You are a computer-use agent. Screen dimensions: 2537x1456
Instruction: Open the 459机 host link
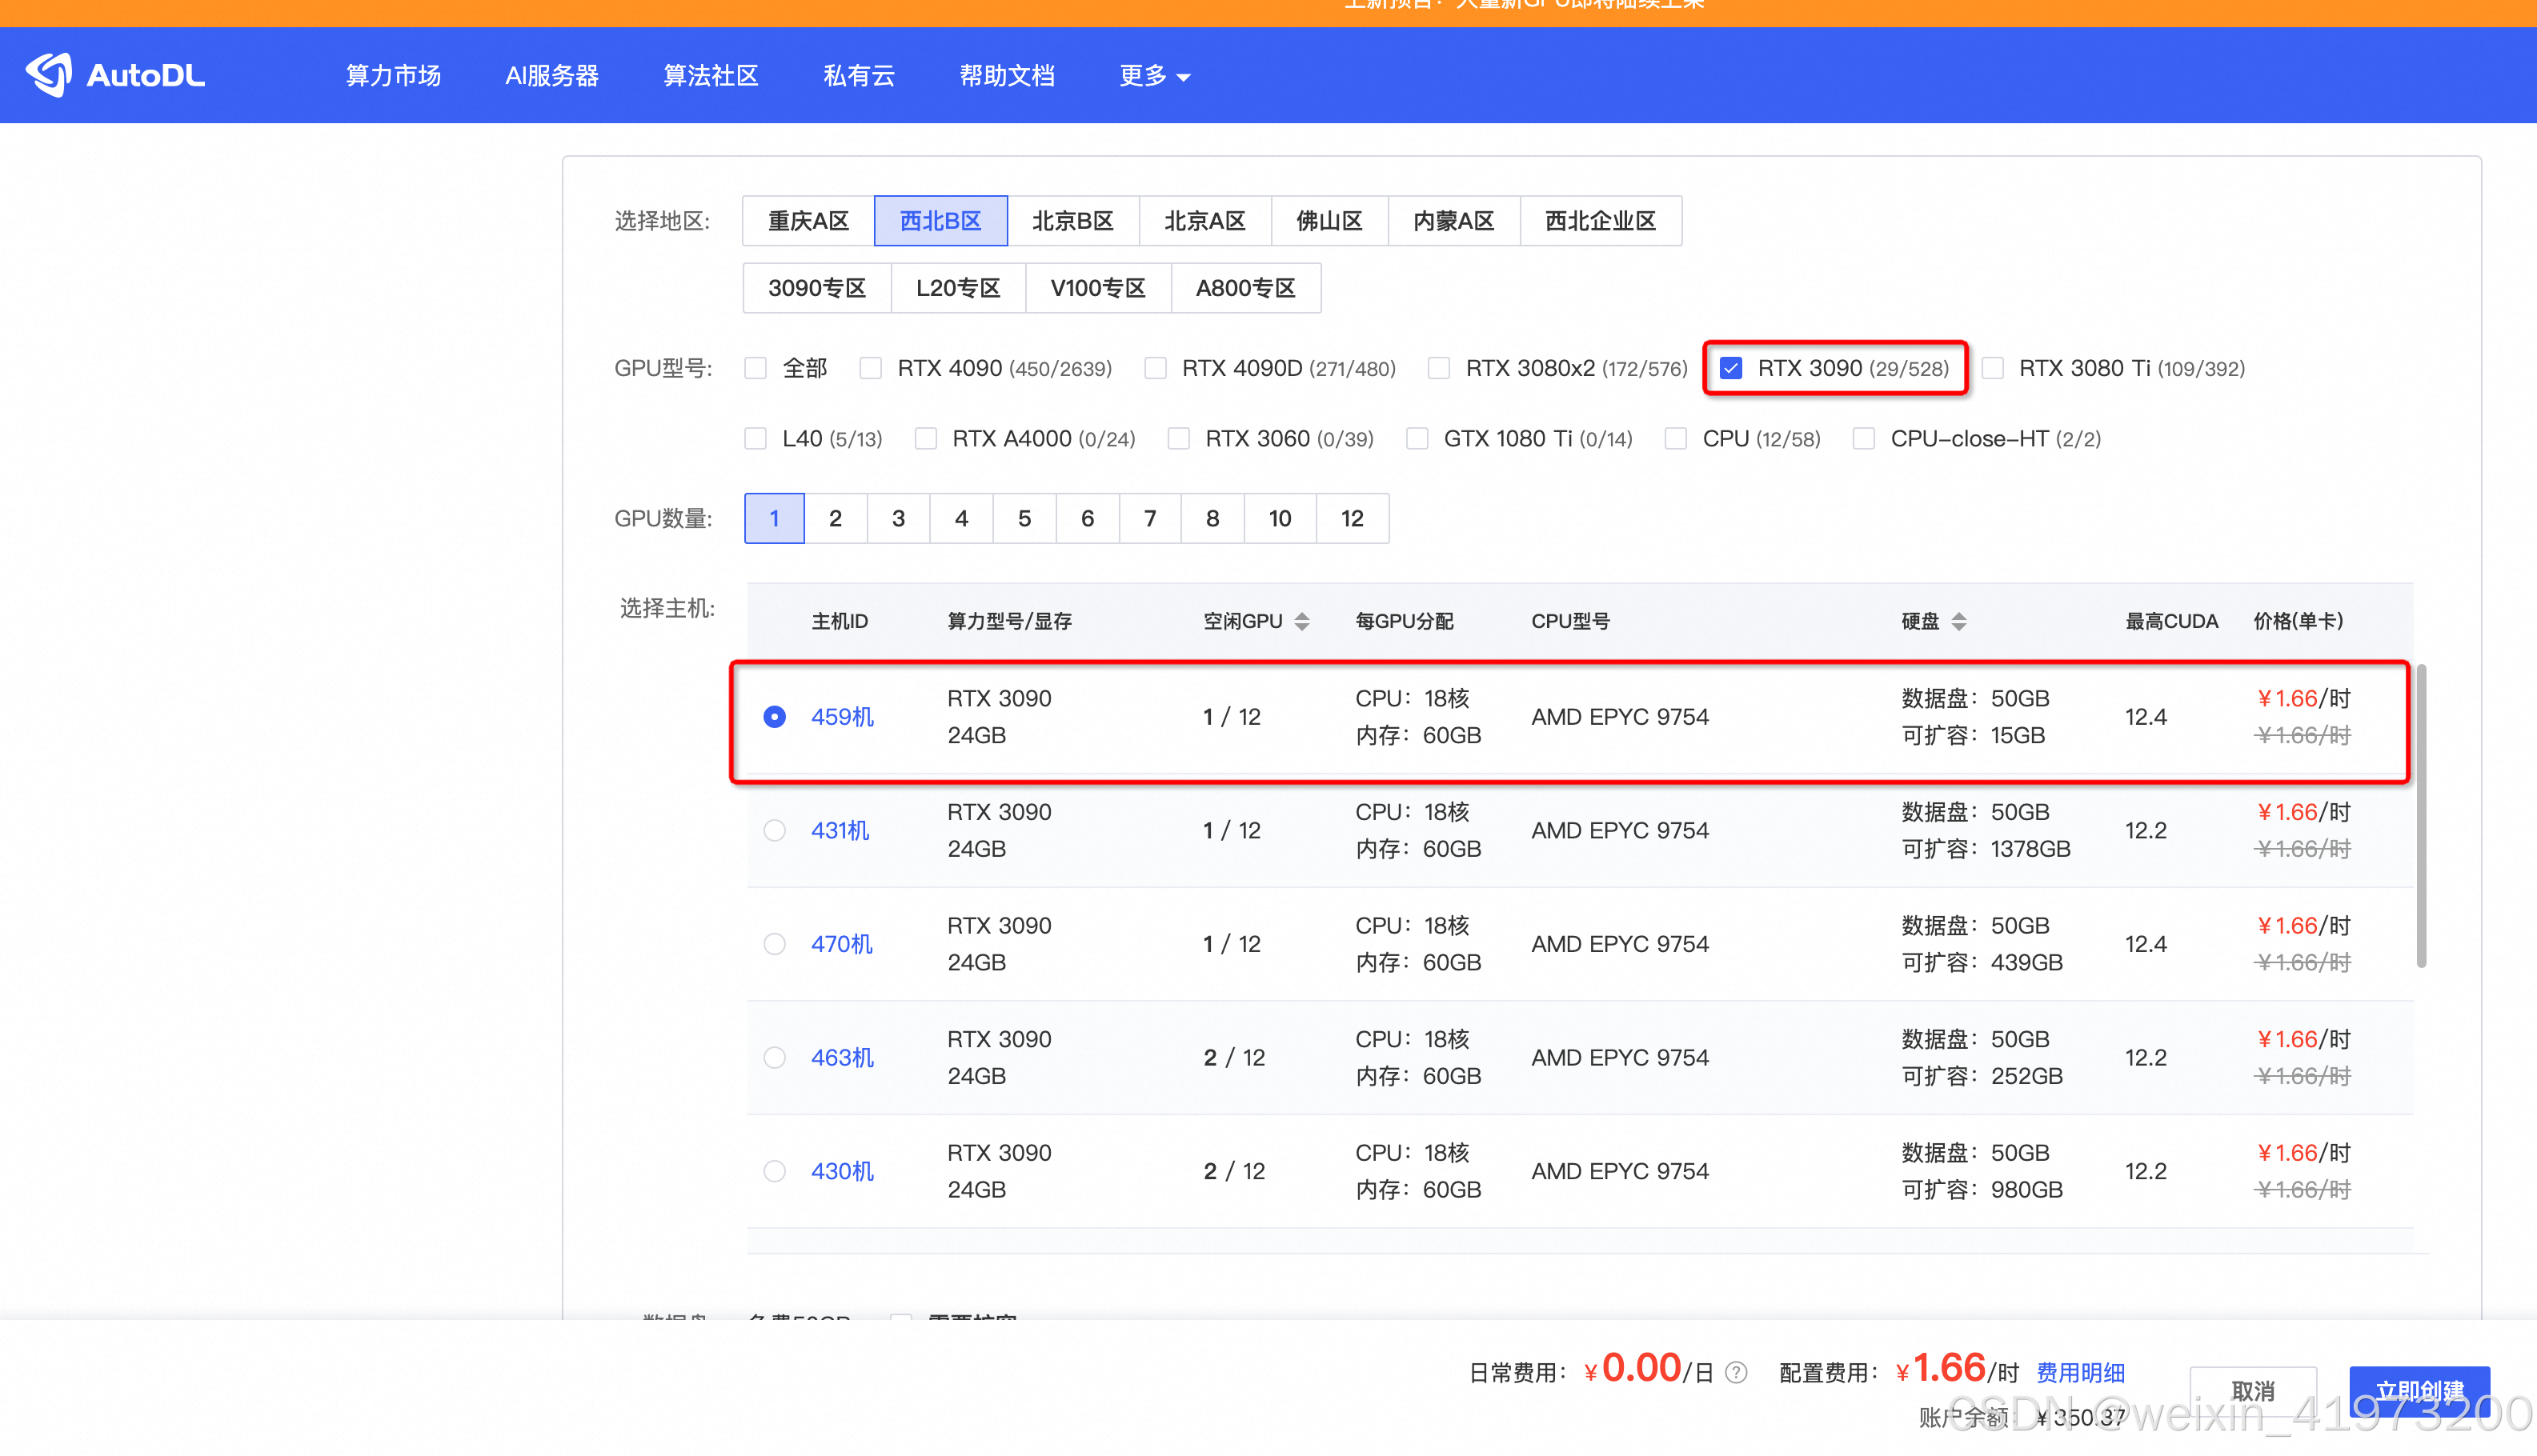pos(842,717)
